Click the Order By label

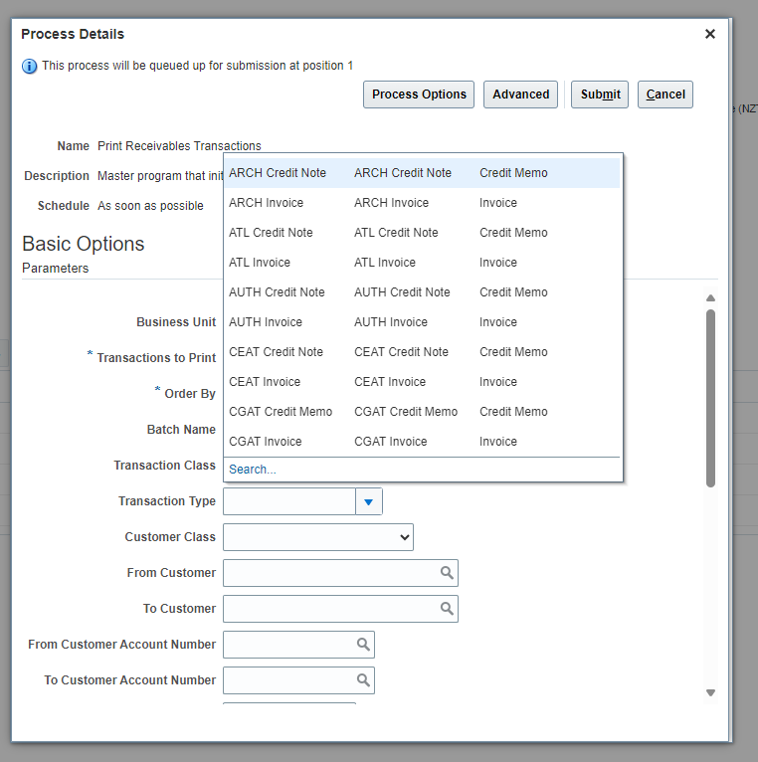pyautogui.click(x=190, y=394)
